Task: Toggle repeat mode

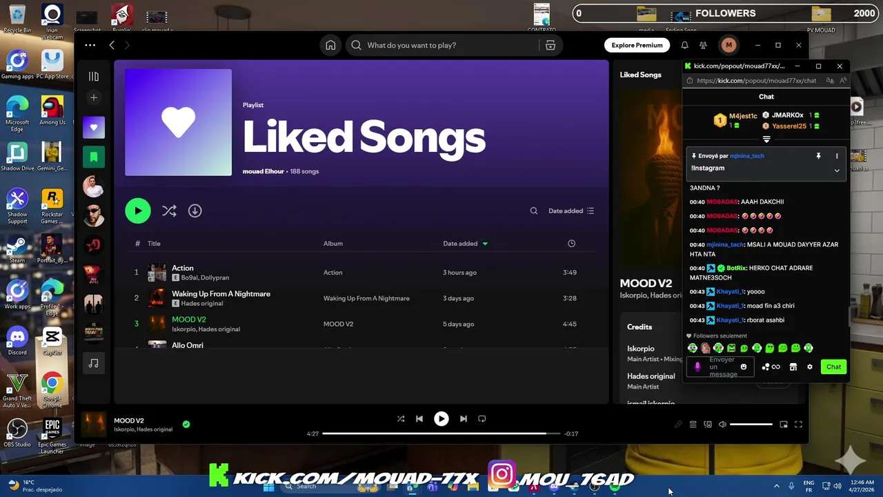Action: click(x=482, y=418)
